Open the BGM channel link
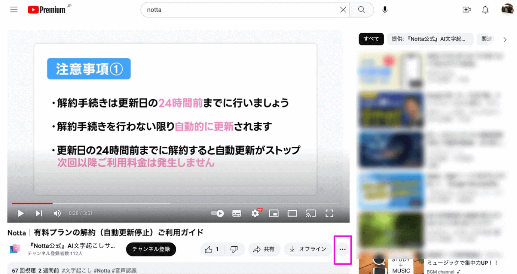The width and height of the screenshot is (517, 274). pos(441,272)
